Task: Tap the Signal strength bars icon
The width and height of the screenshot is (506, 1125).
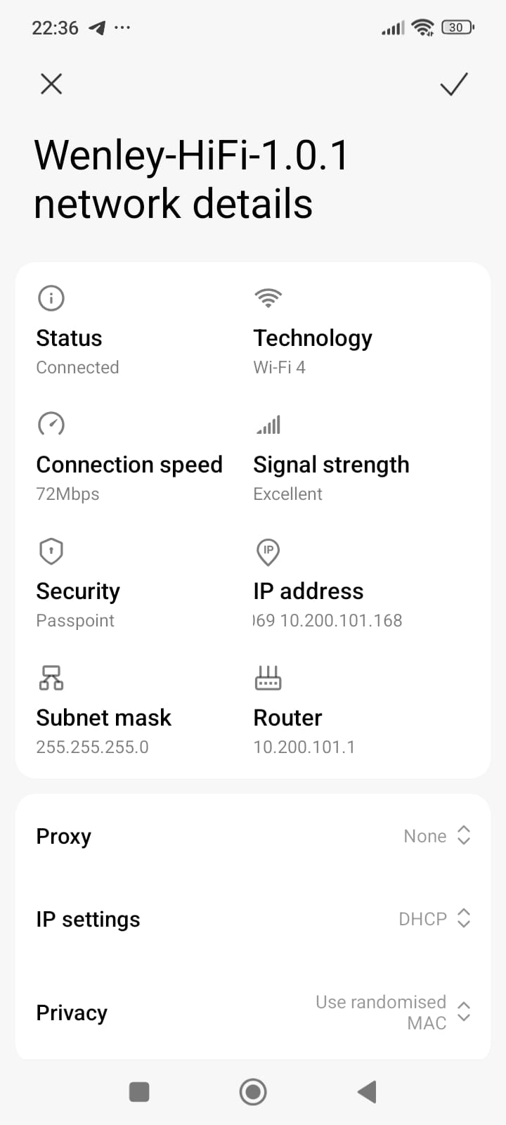Action: pyautogui.click(x=268, y=425)
